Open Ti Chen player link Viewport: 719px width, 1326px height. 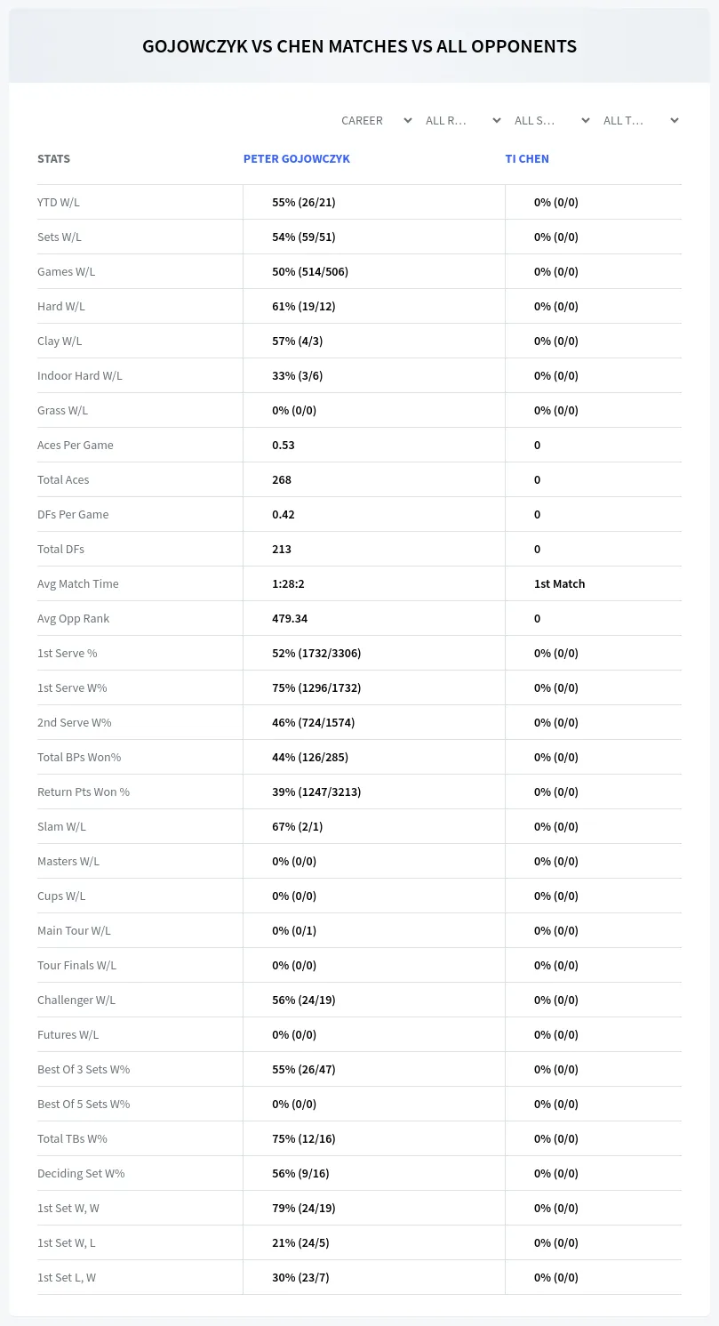(527, 158)
